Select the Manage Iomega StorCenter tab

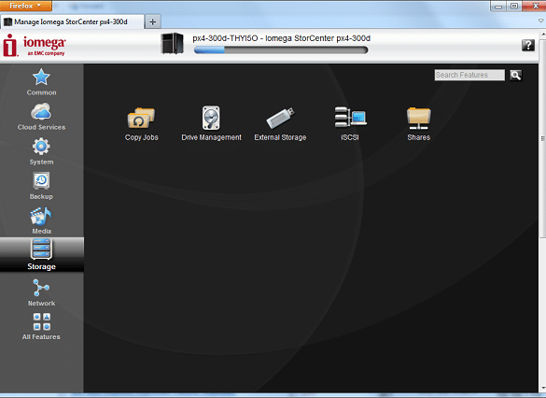pyautogui.click(x=72, y=21)
